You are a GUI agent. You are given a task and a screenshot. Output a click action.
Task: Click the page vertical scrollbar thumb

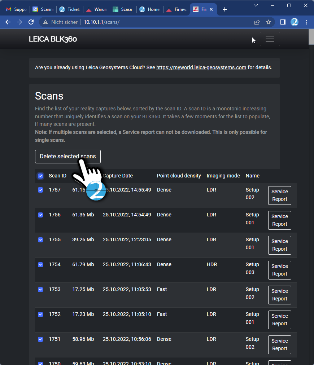point(311,37)
